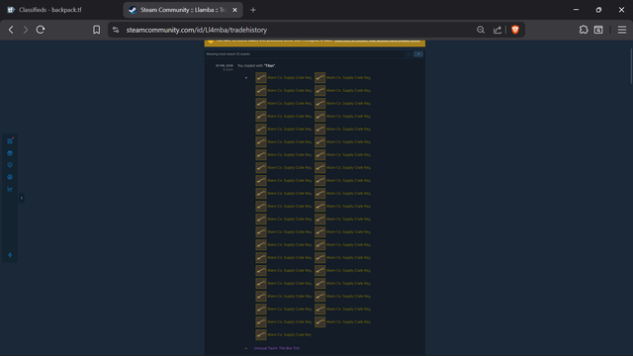Click the underlined link in yellow banner

pos(377,41)
